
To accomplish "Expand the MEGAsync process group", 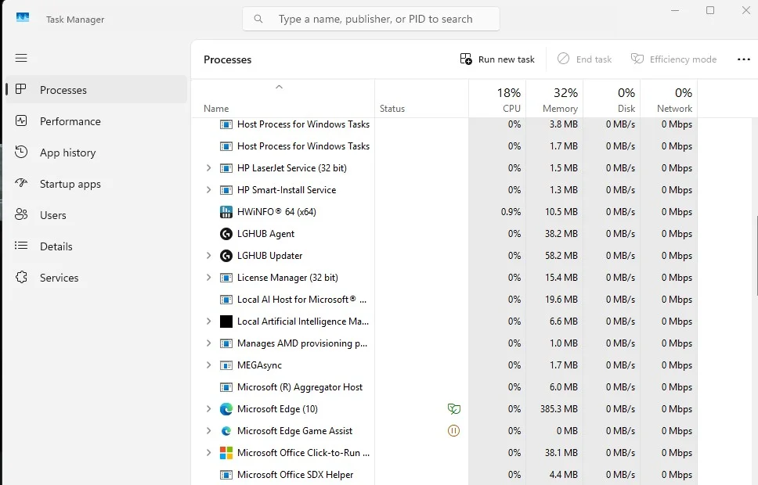I will [208, 365].
